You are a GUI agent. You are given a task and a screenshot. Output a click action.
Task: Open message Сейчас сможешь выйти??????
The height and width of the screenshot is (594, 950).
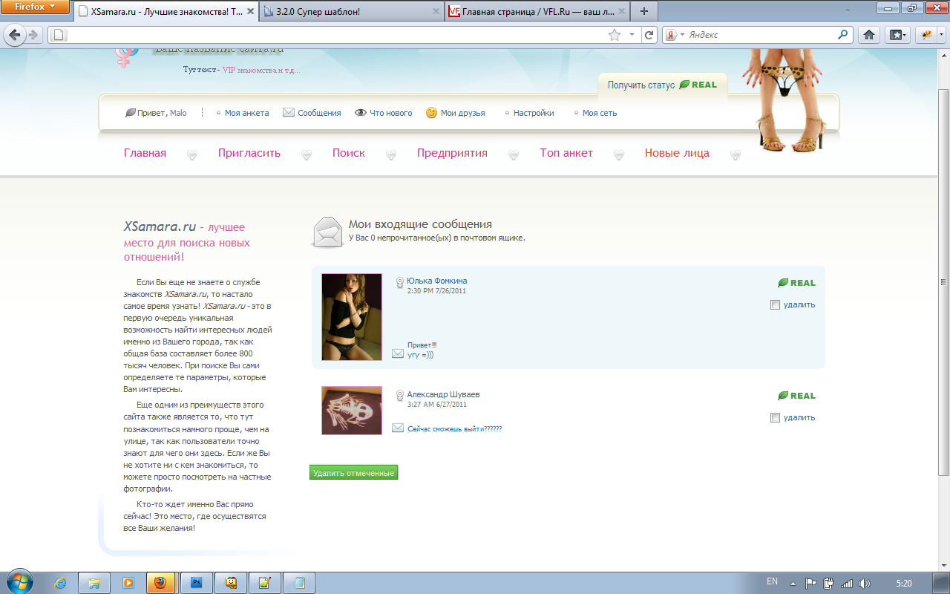pos(454,428)
